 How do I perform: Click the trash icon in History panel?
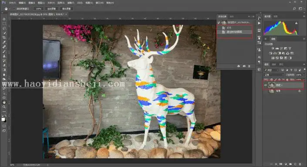(249, 66)
